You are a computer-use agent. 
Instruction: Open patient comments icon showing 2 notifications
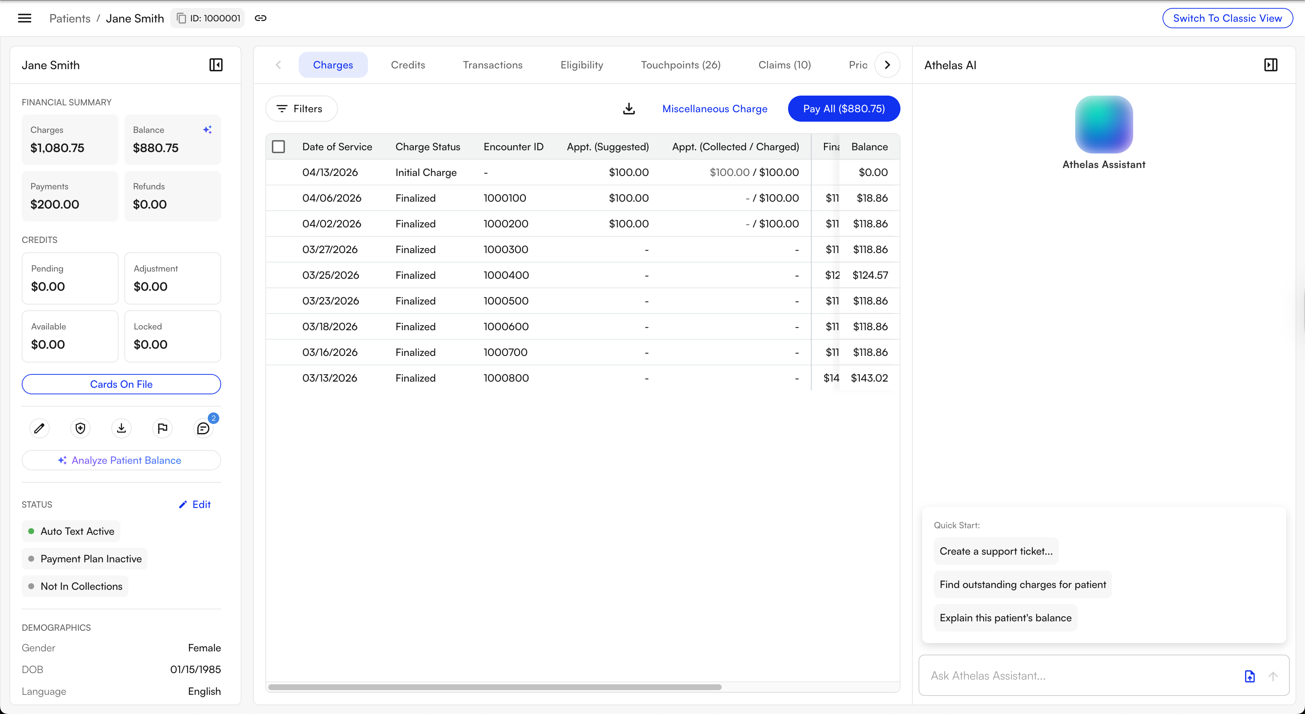tap(203, 429)
